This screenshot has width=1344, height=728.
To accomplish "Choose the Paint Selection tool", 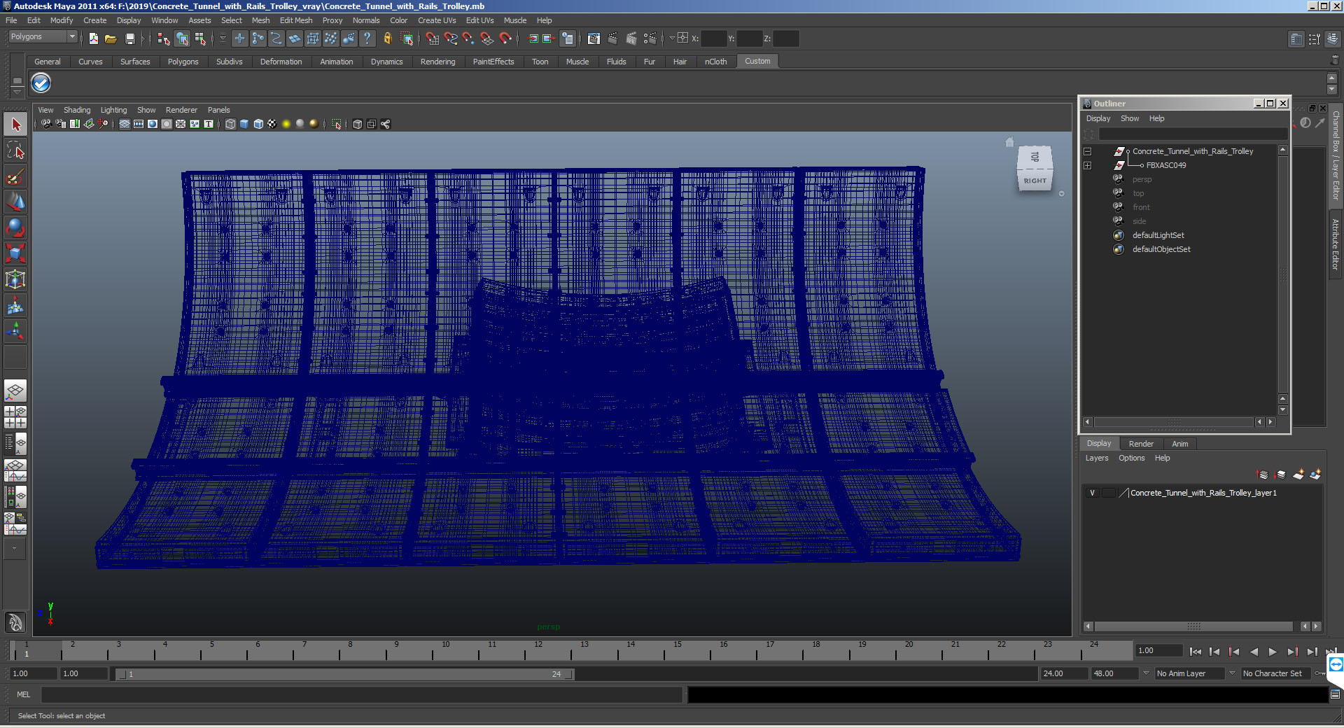I will click(15, 176).
